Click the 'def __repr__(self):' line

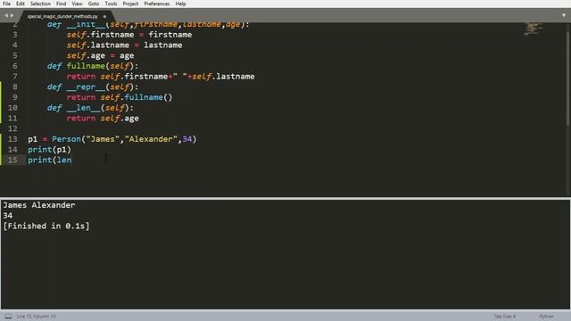click(x=93, y=87)
